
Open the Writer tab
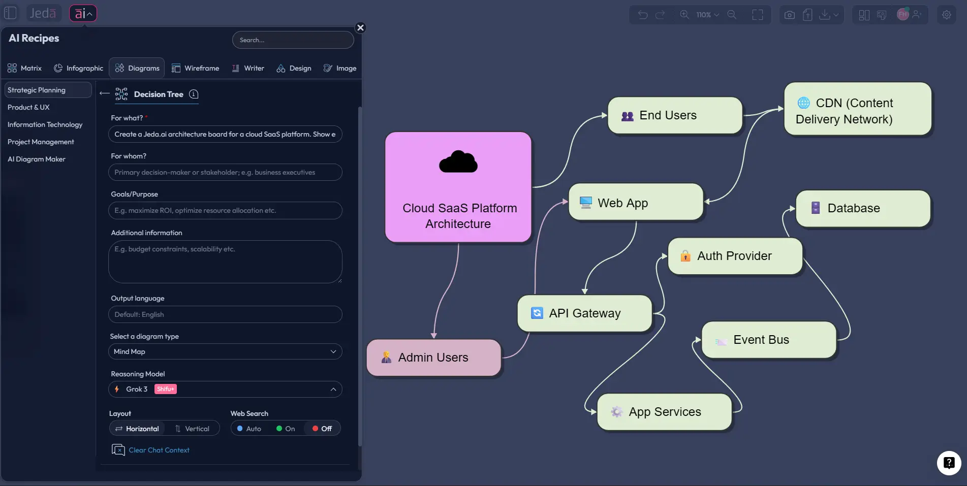[248, 68]
